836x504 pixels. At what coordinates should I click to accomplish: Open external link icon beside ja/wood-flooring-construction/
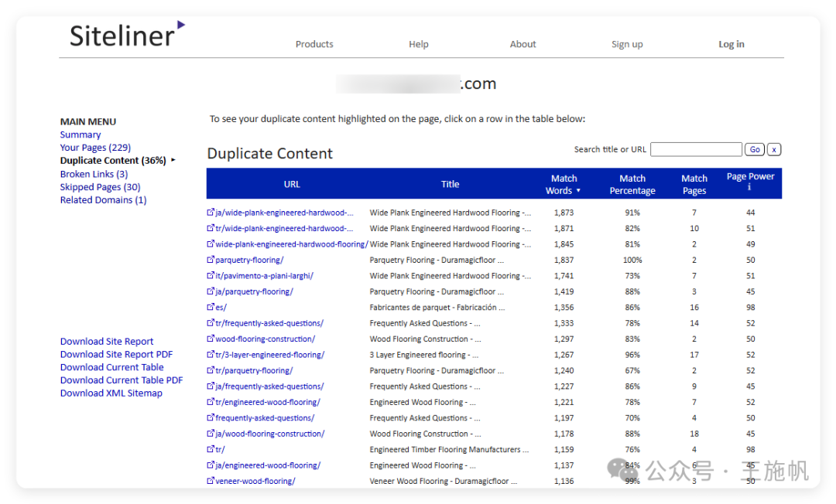(211, 433)
